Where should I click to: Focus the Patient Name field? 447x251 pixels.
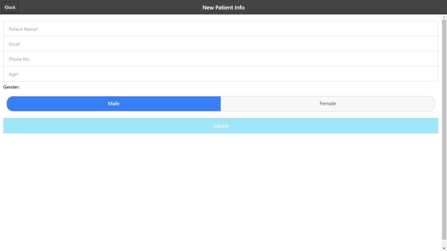221,29
